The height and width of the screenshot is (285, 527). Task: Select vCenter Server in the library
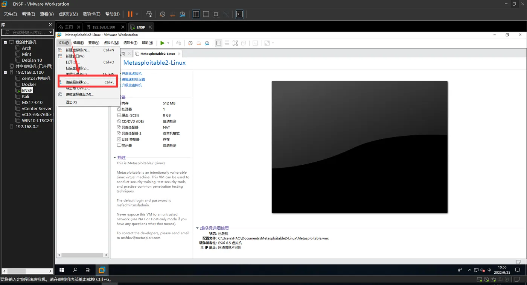click(x=37, y=108)
